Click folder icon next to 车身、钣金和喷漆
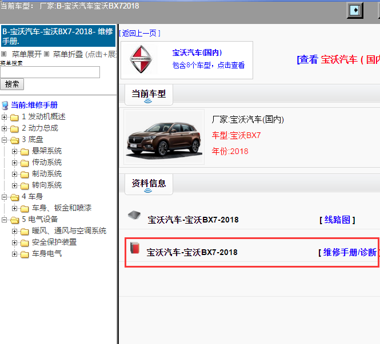The width and height of the screenshot is (380, 344). (x=25, y=209)
